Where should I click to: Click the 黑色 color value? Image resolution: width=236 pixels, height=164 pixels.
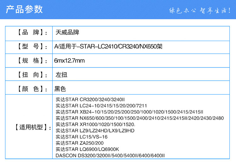60,89
